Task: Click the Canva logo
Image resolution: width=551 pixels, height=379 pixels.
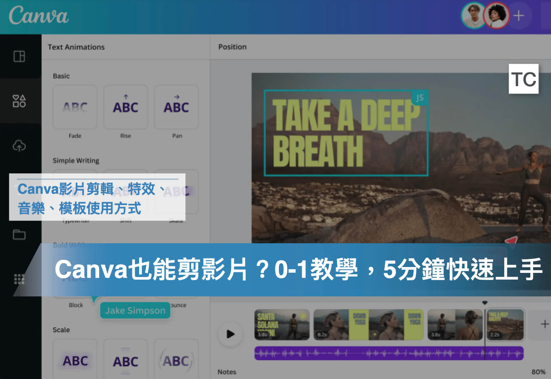Action: (x=39, y=16)
